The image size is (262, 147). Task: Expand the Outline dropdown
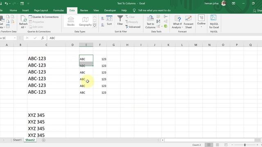pyautogui.click(x=201, y=27)
